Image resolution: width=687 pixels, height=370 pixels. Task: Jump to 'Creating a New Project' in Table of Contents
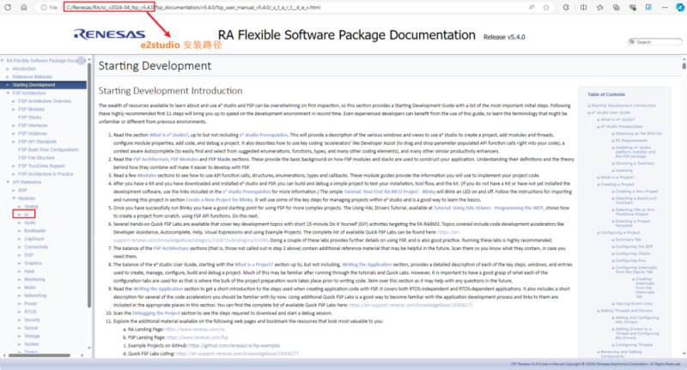(x=636, y=191)
